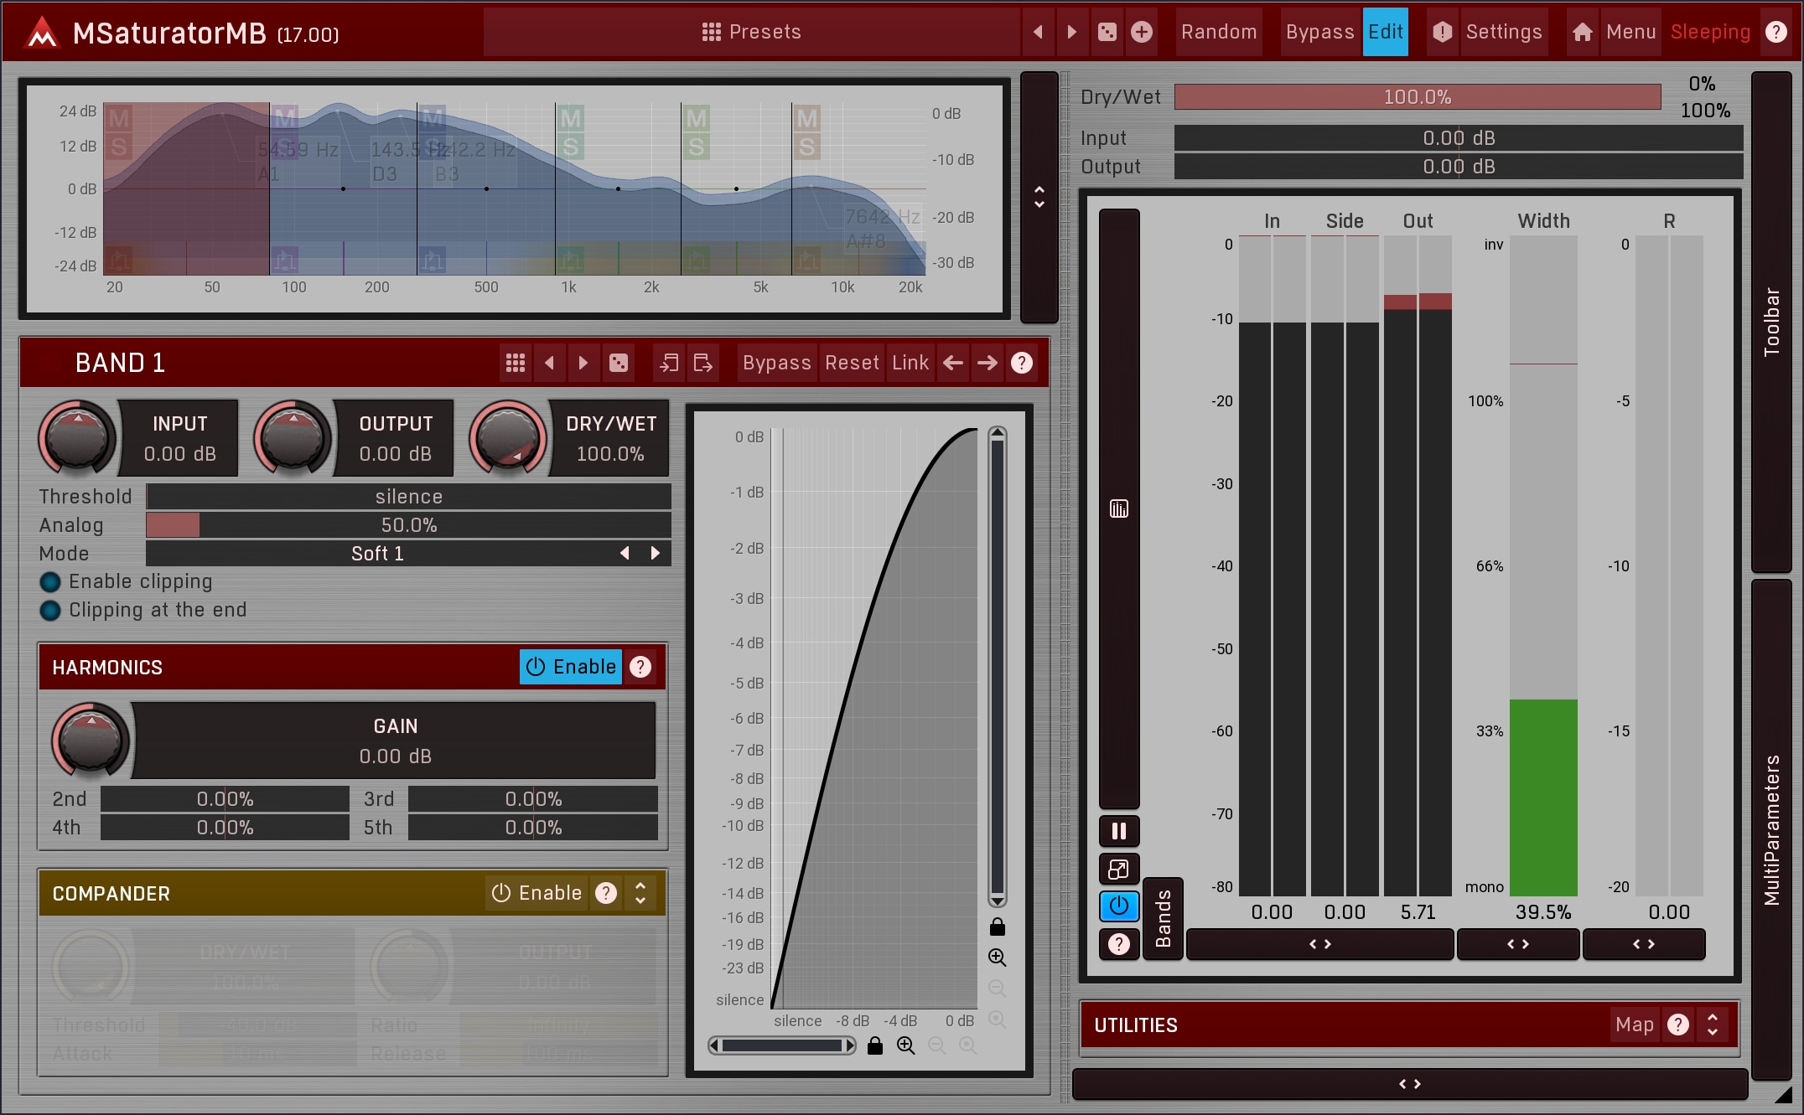1804x1115 pixels.
Task: Click the Home icon in top bar
Action: [1582, 32]
